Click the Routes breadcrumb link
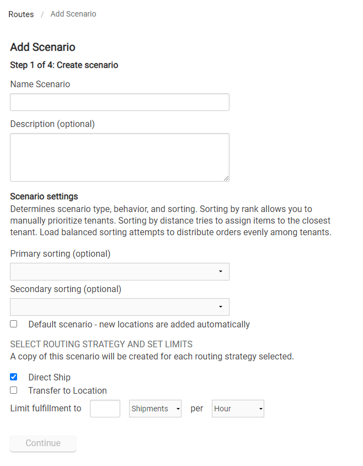 coord(20,14)
